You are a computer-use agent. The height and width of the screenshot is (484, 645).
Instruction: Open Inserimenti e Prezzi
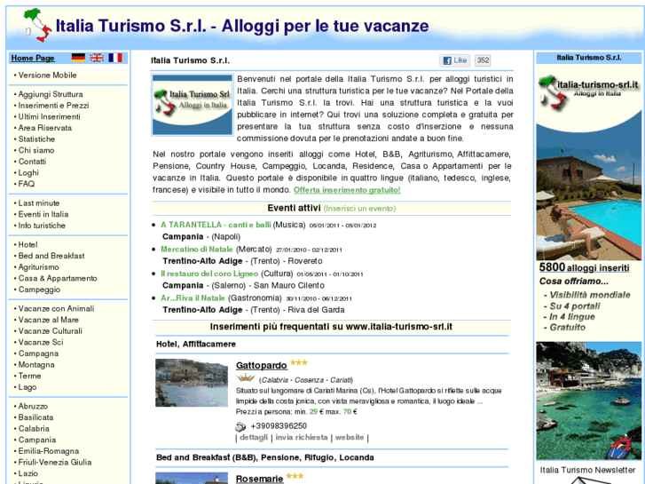click(53, 106)
